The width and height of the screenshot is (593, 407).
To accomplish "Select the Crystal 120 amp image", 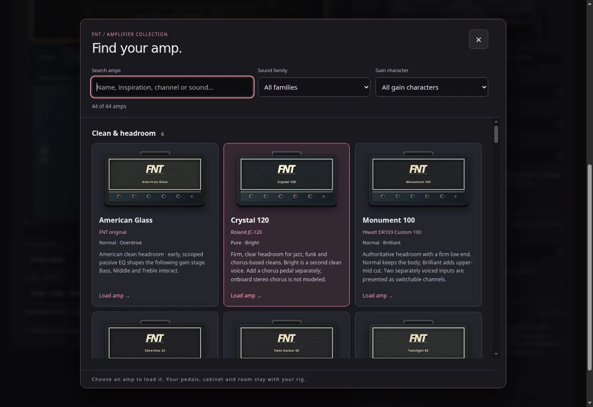I will click(x=287, y=178).
